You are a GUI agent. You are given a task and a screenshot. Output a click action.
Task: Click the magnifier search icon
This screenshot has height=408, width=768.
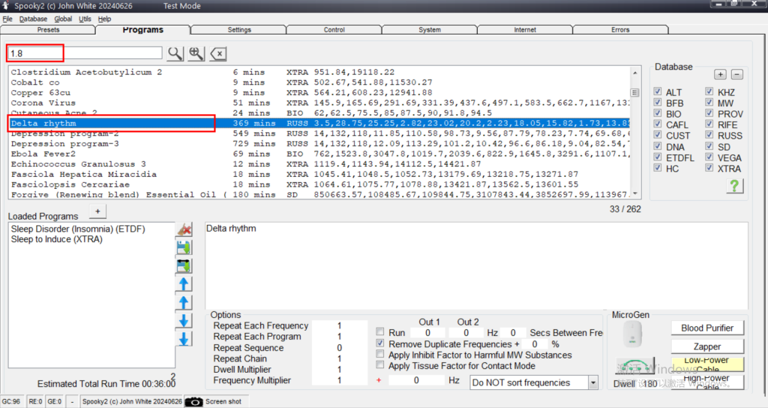174,53
